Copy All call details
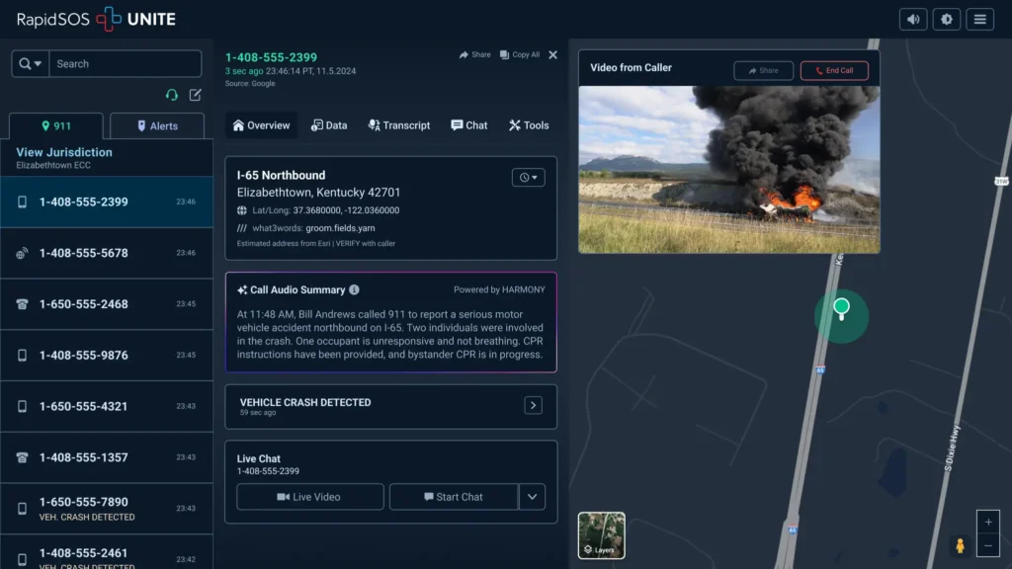This screenshot has height=569, width=1012. 520,55
